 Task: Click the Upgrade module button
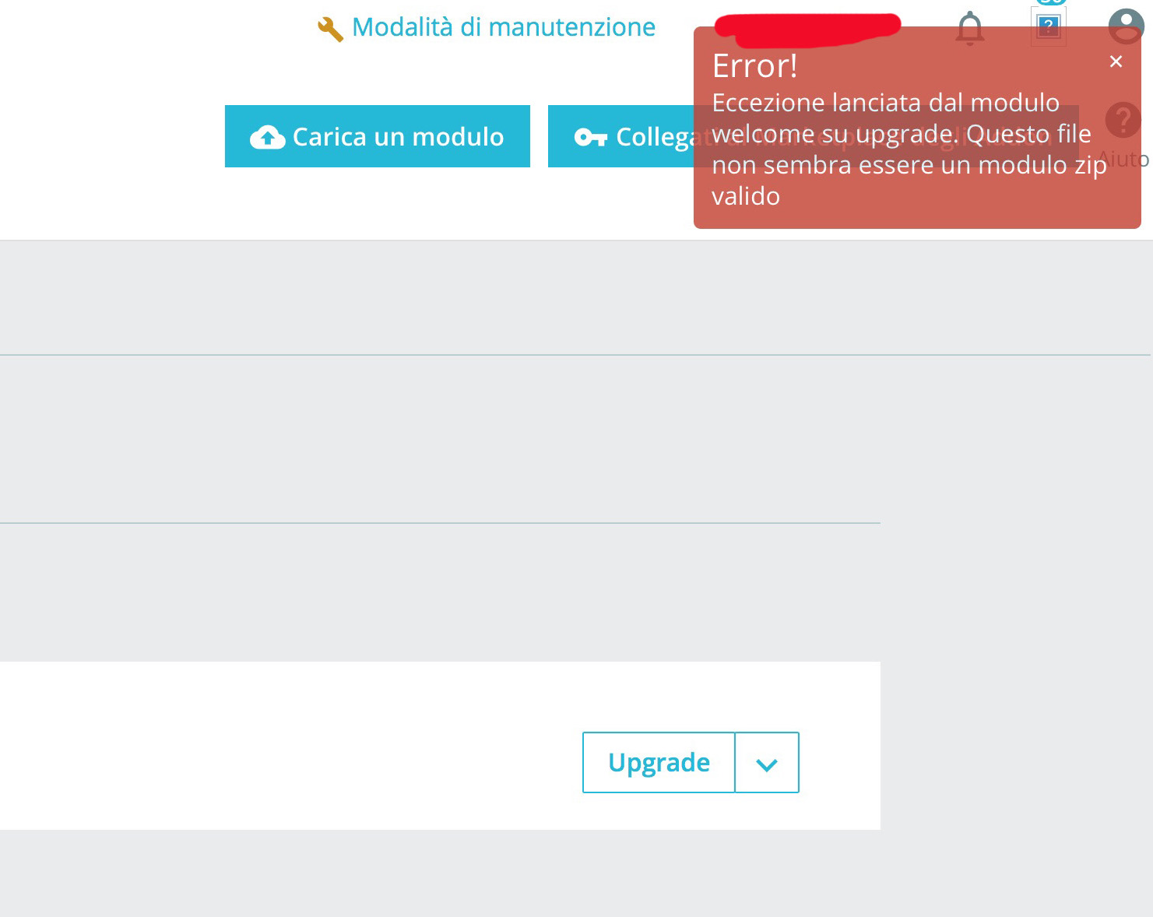tap(659, 762)
